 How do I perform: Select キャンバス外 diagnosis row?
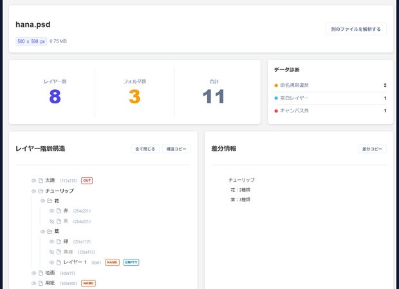tap(330, 110)
